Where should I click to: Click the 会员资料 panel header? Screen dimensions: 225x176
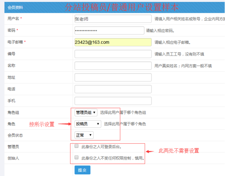(x=15, y=7)
